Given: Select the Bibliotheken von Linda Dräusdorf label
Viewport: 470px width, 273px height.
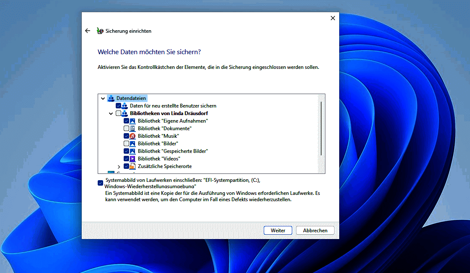Looking at the screenshot, I should pos(169,113).
